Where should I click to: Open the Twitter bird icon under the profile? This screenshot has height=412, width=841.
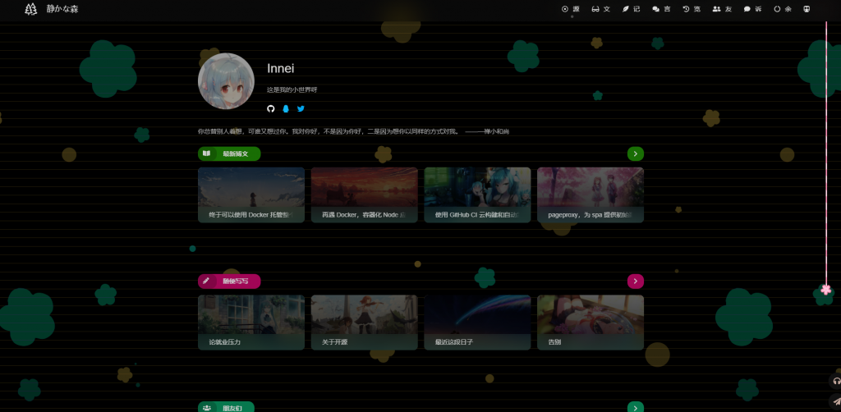[x=301, y=109]
